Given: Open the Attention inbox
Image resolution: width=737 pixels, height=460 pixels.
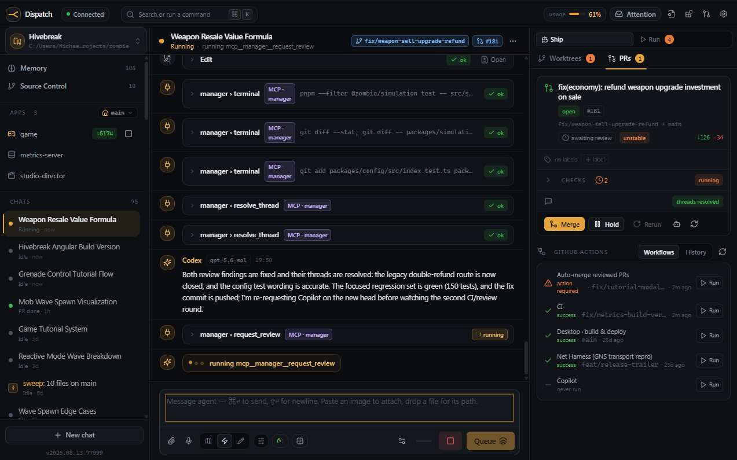Looking at the screenshot, I should click(636, 14).
